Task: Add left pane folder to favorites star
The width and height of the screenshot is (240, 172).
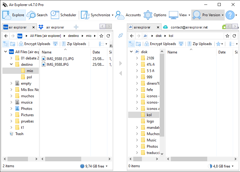Action: tap(101, 36)
